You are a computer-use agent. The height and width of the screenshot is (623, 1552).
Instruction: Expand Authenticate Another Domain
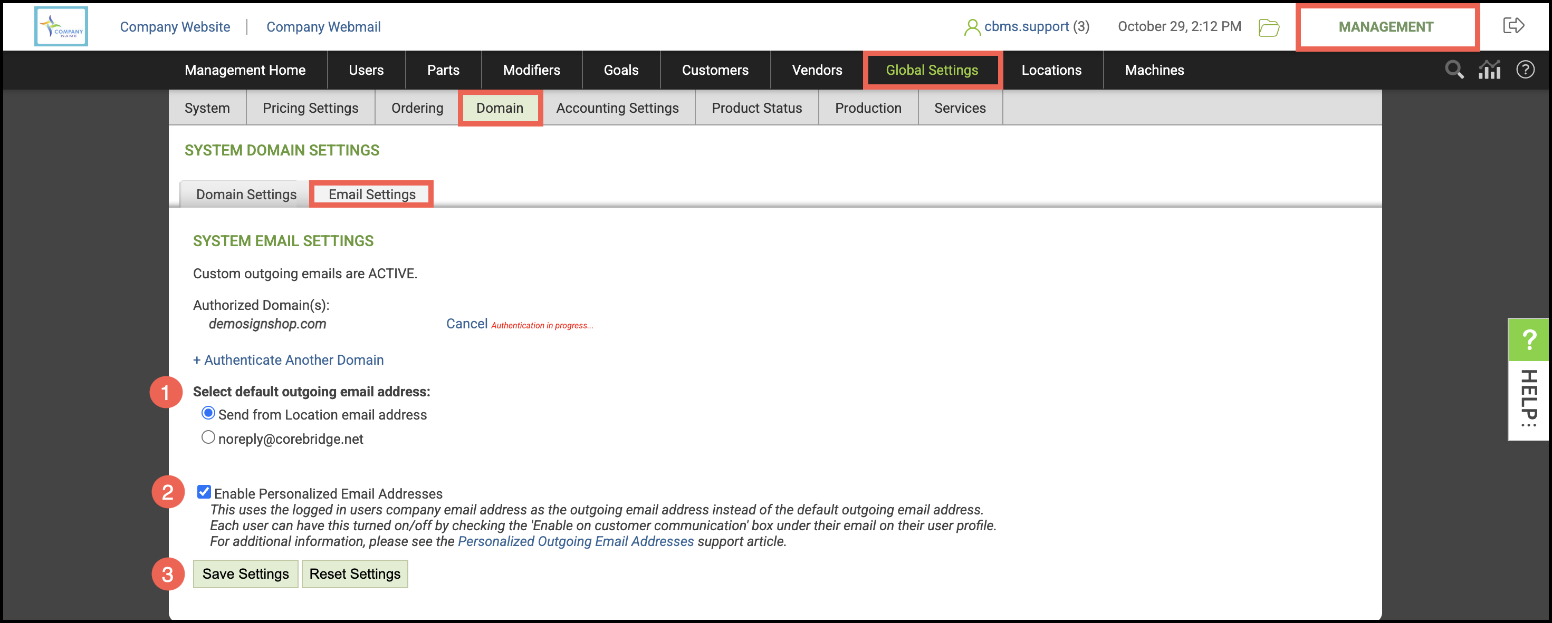pyautogui.click(x=288, y=360)
